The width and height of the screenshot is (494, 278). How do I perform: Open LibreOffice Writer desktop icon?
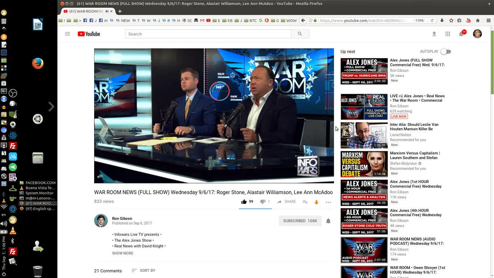pyautogui.click(x=38, y=24)
